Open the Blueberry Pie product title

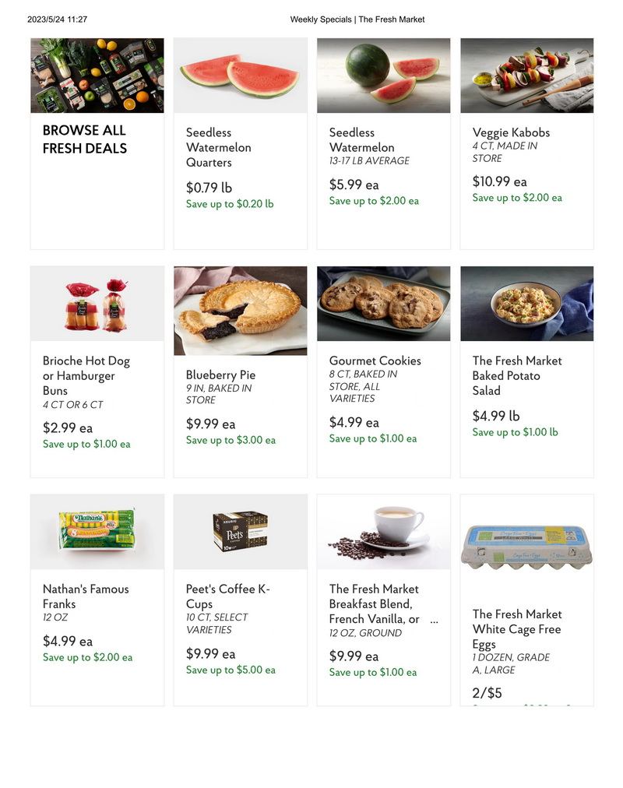pos(220,375)
